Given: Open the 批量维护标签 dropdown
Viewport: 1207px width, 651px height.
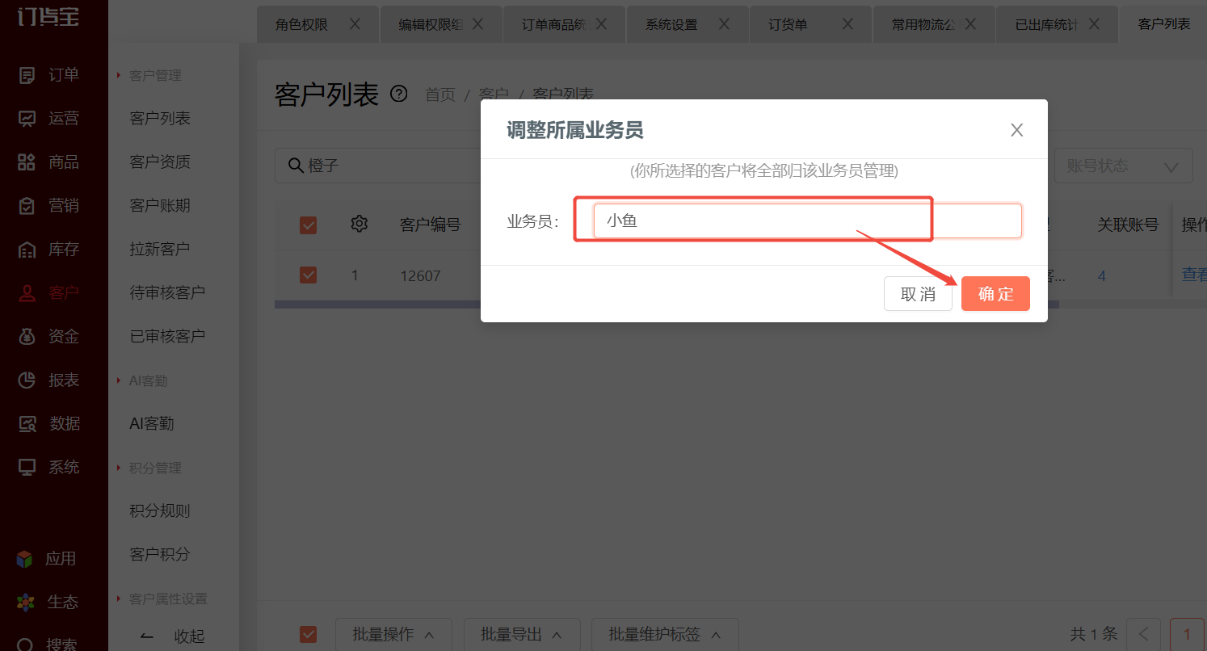Looking at the screenshot, I should (x=665, y=635).
